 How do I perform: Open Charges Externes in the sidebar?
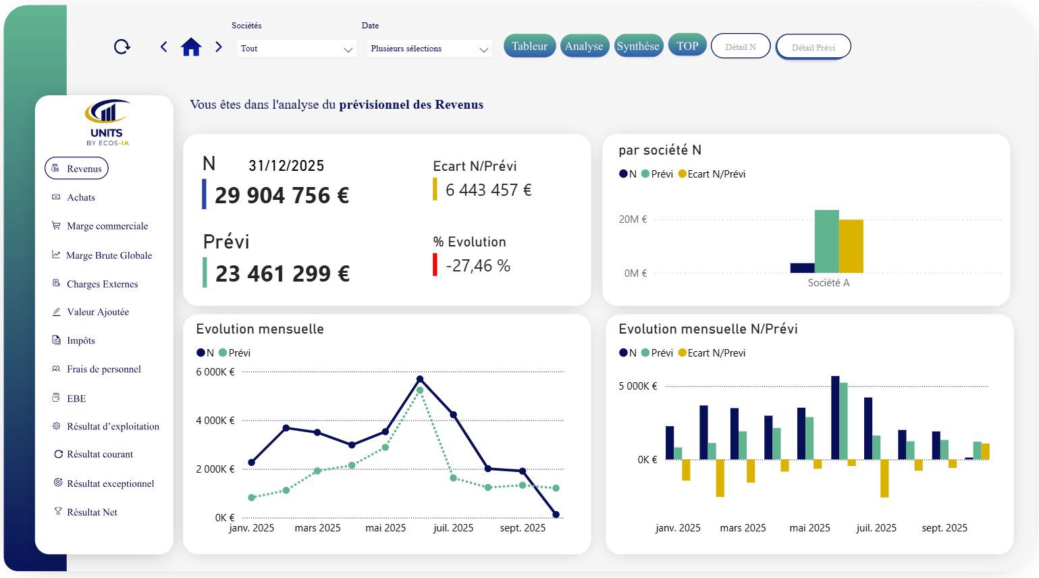click(102, 284)
